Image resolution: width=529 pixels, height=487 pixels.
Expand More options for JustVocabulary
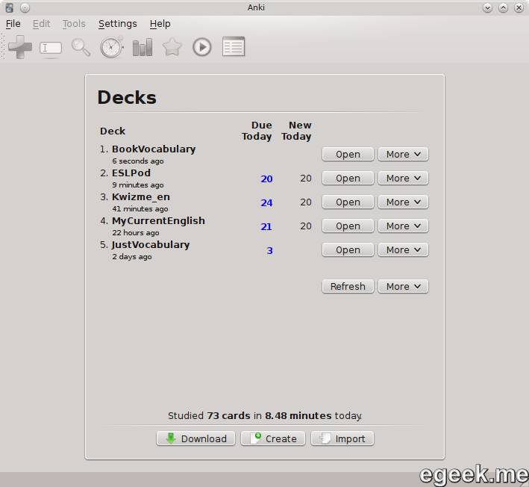coord(403,250)
